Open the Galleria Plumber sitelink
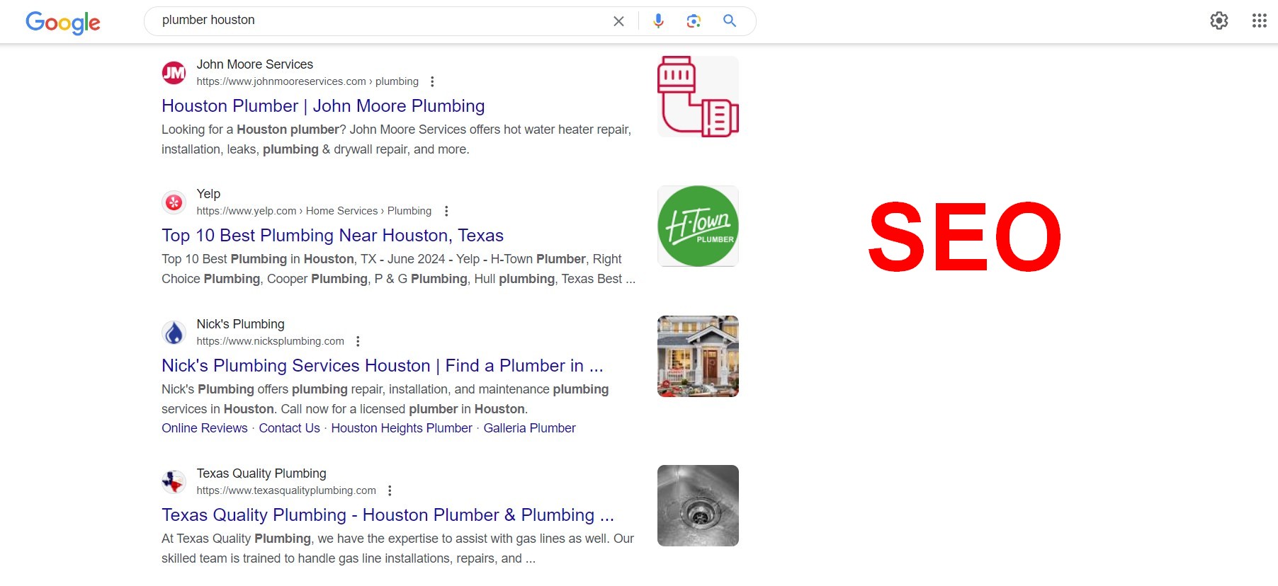1278x586 pixels. pos(529,428)
